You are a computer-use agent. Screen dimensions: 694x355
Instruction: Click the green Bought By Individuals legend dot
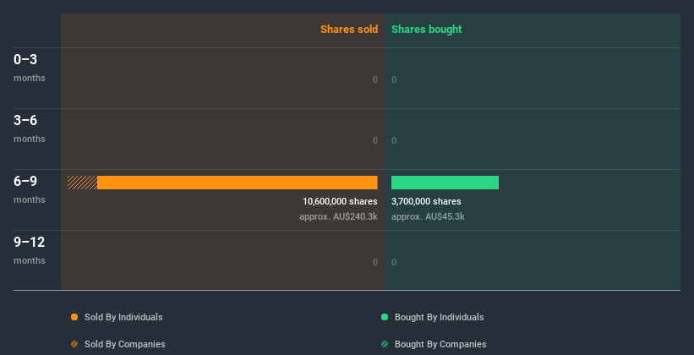385,317
